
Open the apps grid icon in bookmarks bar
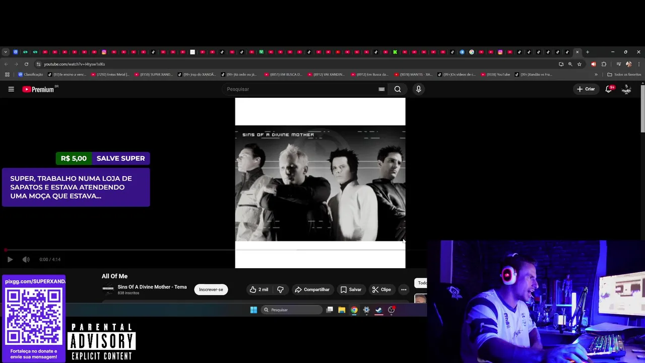(x=7, y=75)
